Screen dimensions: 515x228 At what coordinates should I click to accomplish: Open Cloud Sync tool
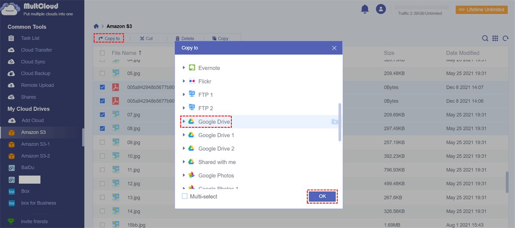coord(33,62)
